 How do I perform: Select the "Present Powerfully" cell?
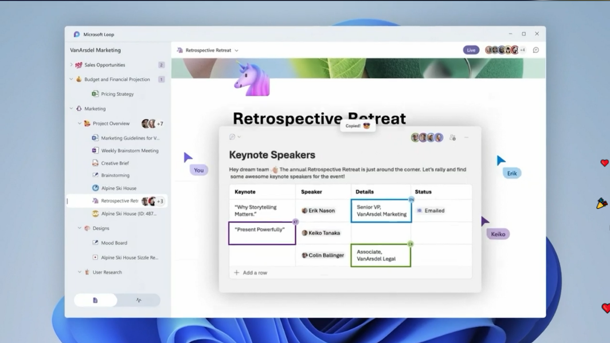click(x=262, y=233)
